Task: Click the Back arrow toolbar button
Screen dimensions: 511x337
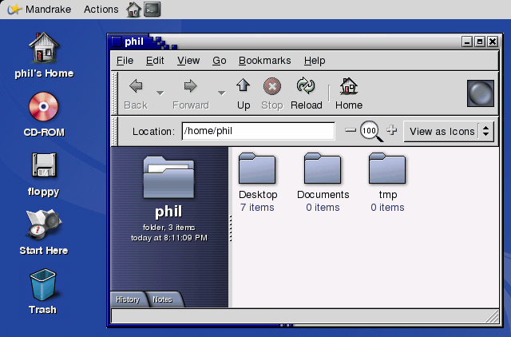Action: coord(136,94)
